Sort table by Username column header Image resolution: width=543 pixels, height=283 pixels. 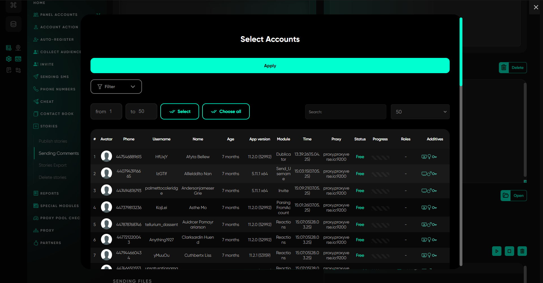(x=161, y=139)
